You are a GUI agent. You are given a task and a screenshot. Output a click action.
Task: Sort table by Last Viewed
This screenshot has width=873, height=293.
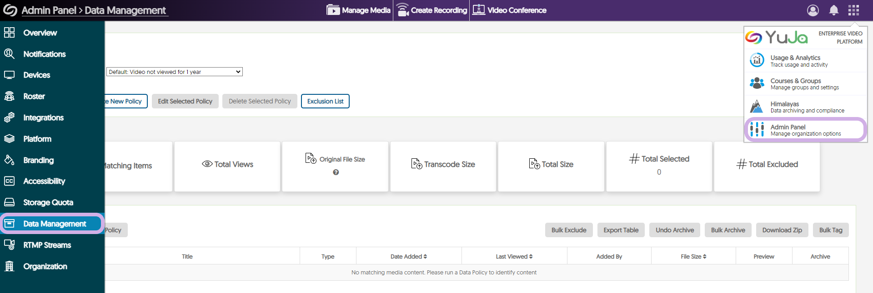point(514,256)
